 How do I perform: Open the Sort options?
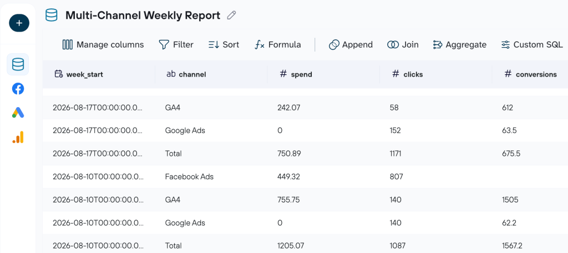[224, 44]
